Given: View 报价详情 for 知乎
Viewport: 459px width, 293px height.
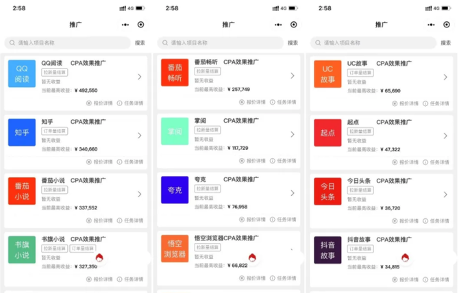Looking at the screenshot, I should [x=99, y=162].
